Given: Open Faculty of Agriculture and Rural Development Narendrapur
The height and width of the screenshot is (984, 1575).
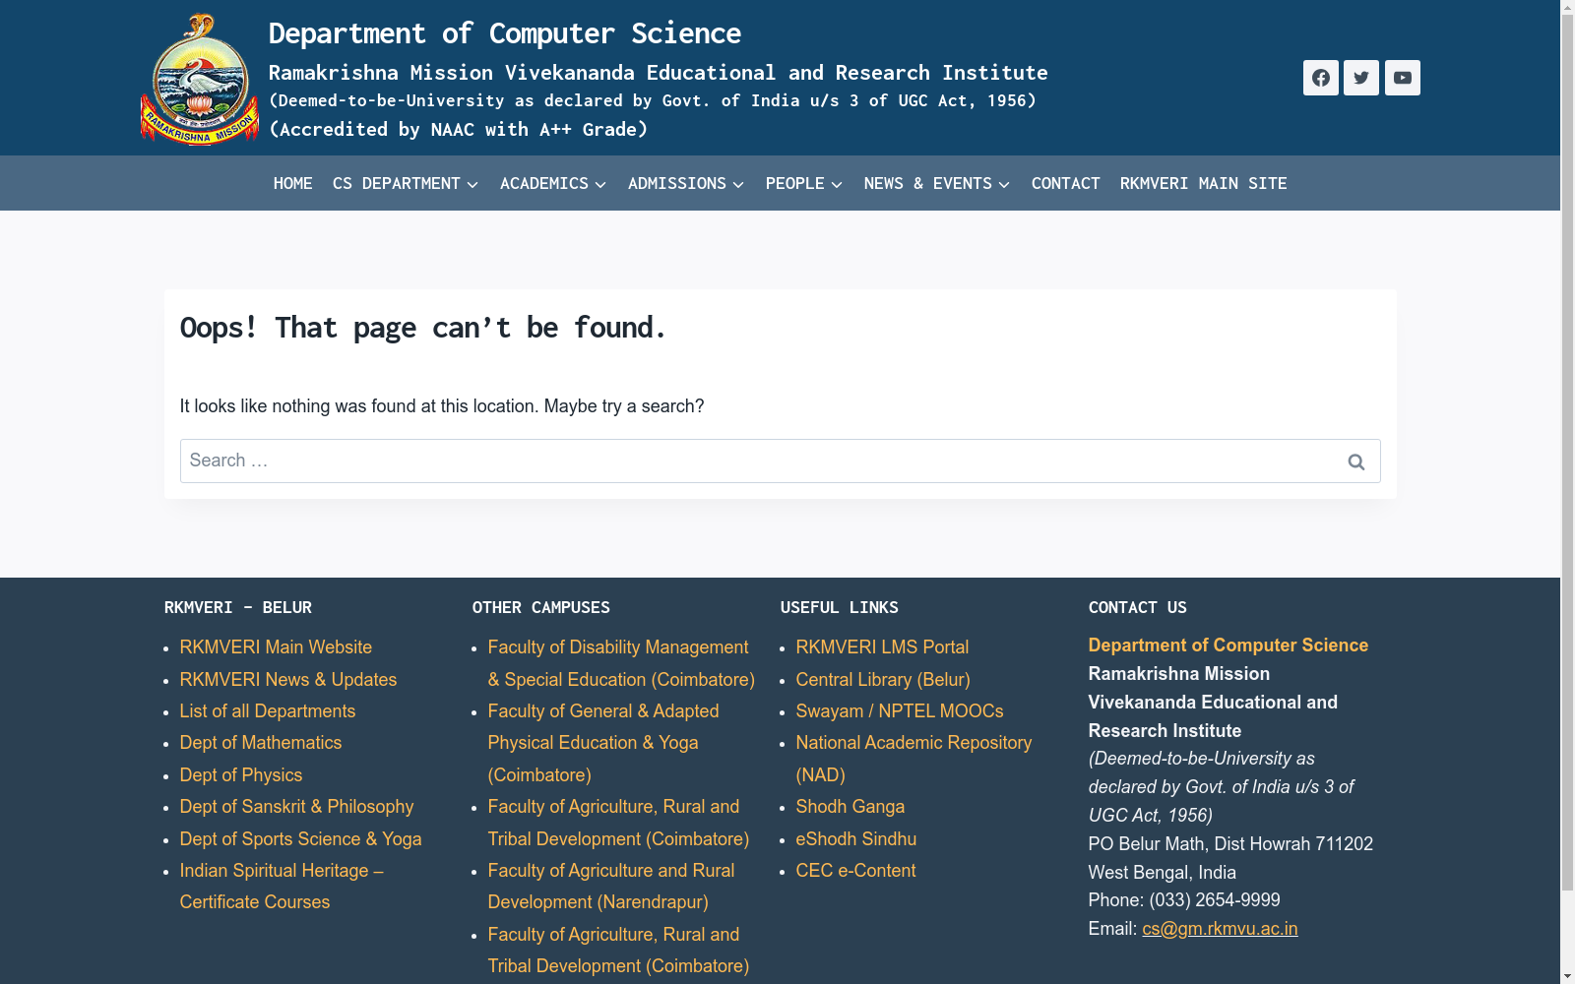Looking at the screenshot, I should [611, 887].
